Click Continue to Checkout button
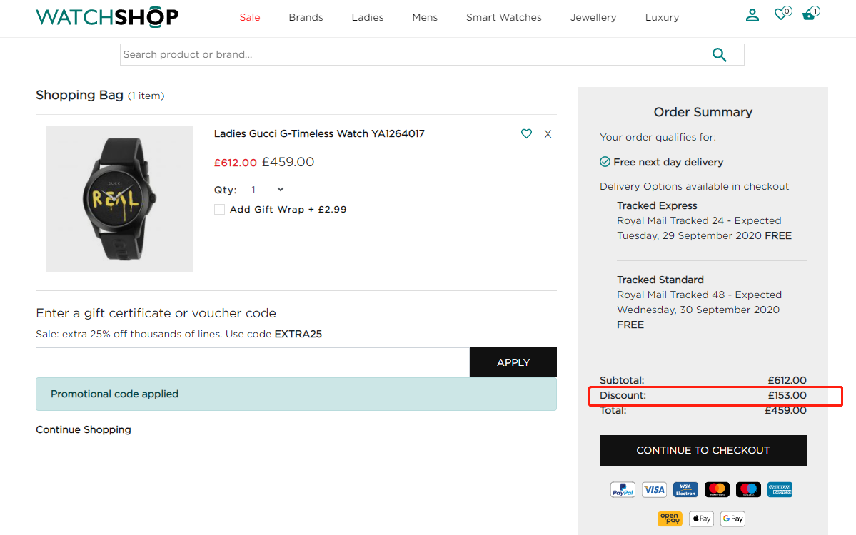 [x=703, y=450]
